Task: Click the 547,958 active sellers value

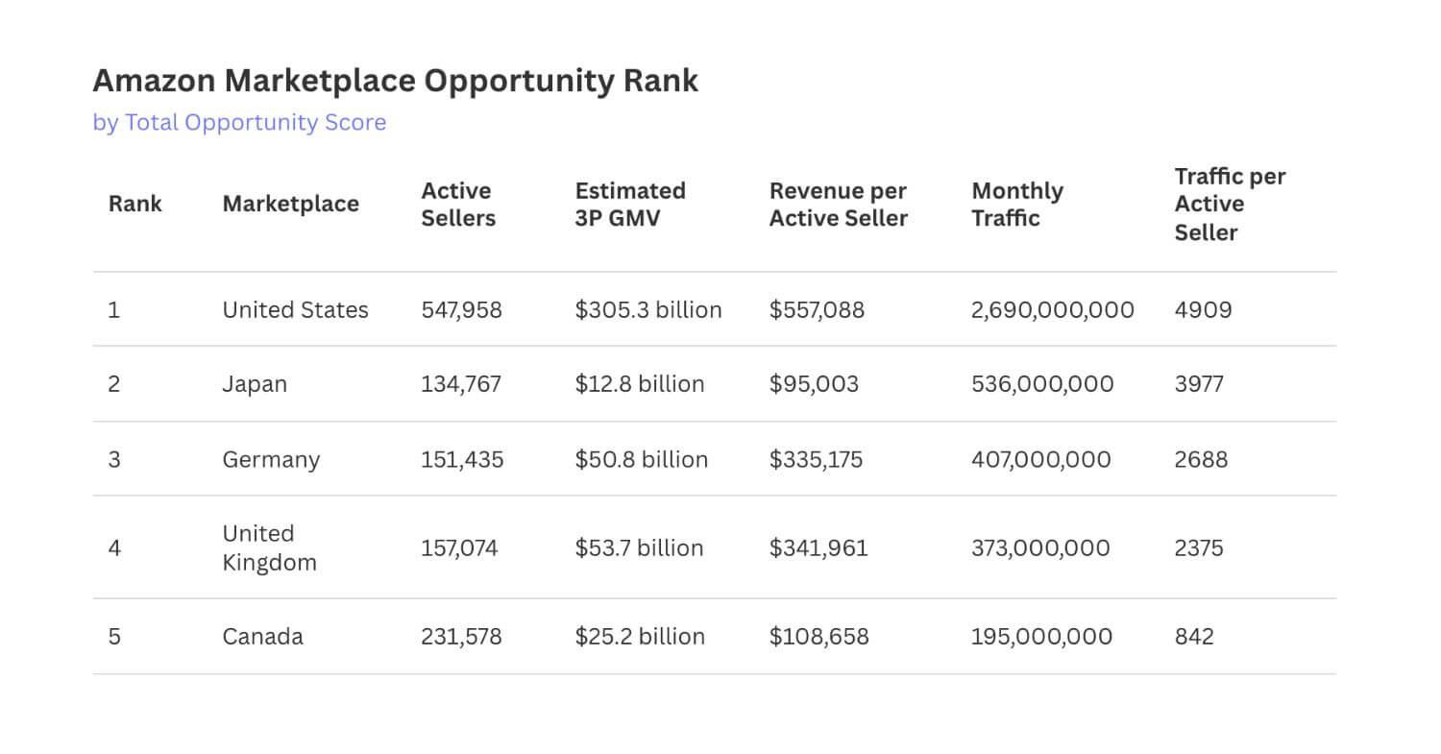Action: pyautogui.click(x=461, y=310)
